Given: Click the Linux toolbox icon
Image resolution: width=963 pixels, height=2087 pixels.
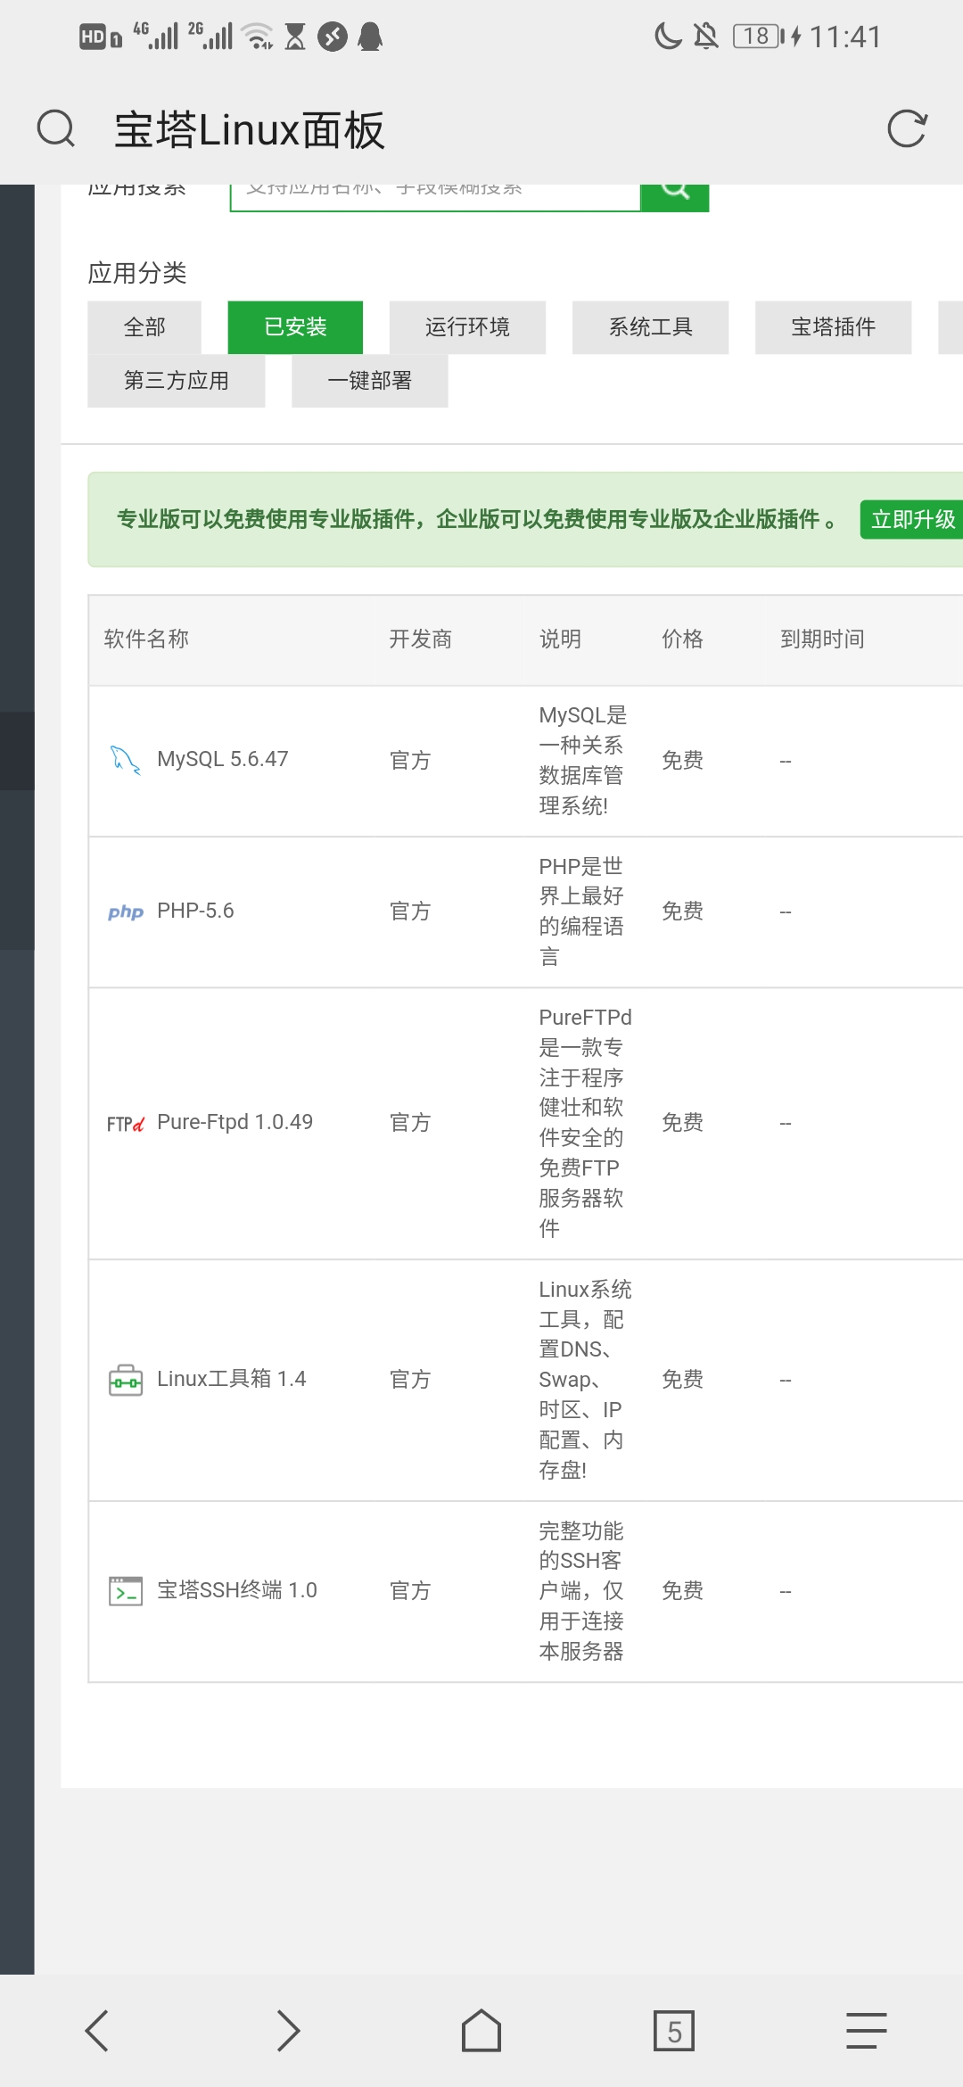Looking at the screenshot, I should [x=126, y=1380].
